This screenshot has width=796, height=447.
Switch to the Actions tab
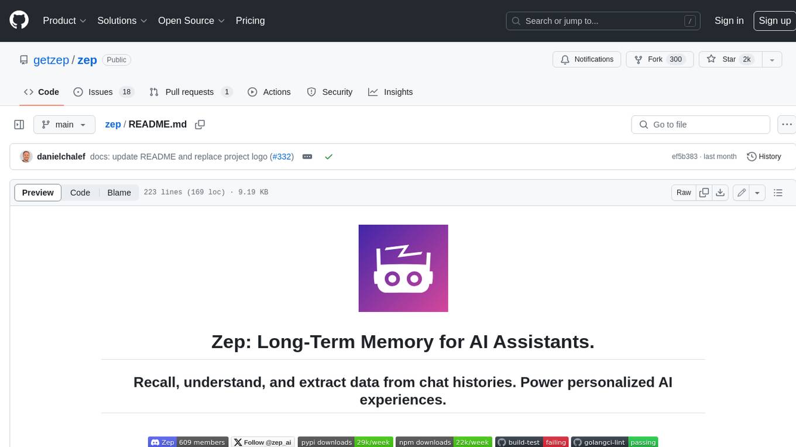coord(269,92)
